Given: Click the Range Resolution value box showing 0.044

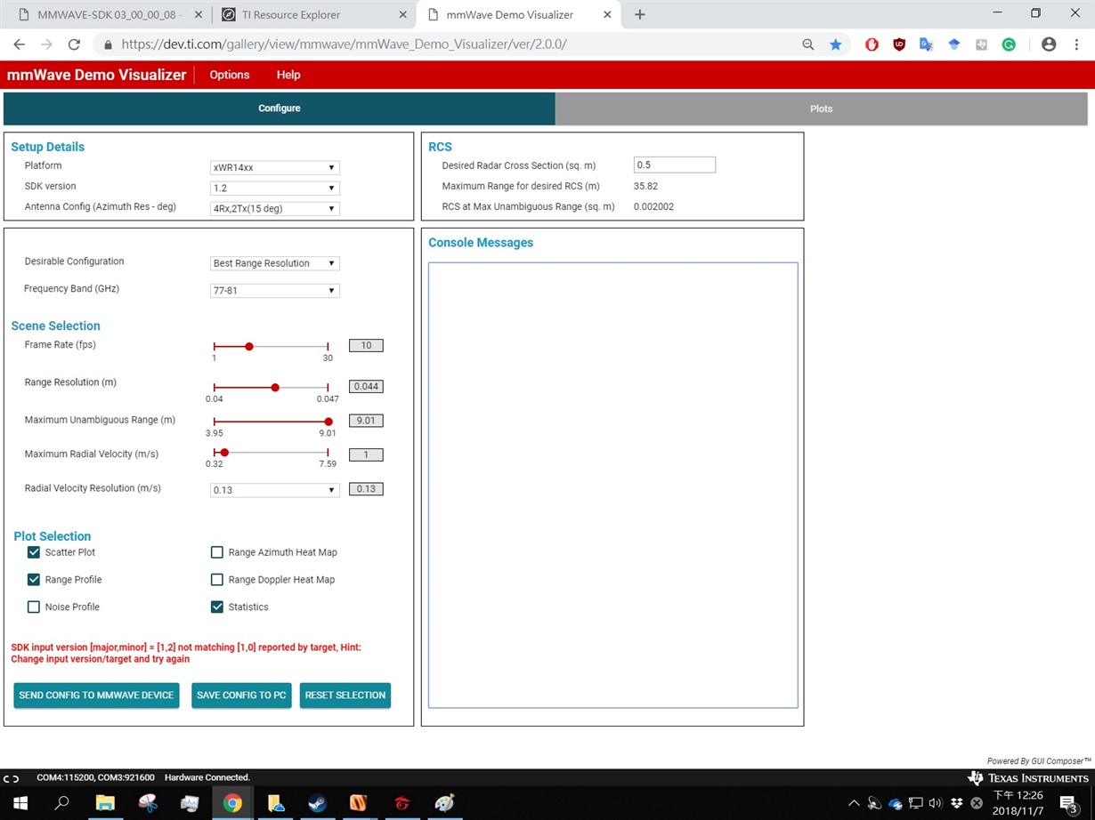Looking at the screenshot, I should (x=366, y=387).
